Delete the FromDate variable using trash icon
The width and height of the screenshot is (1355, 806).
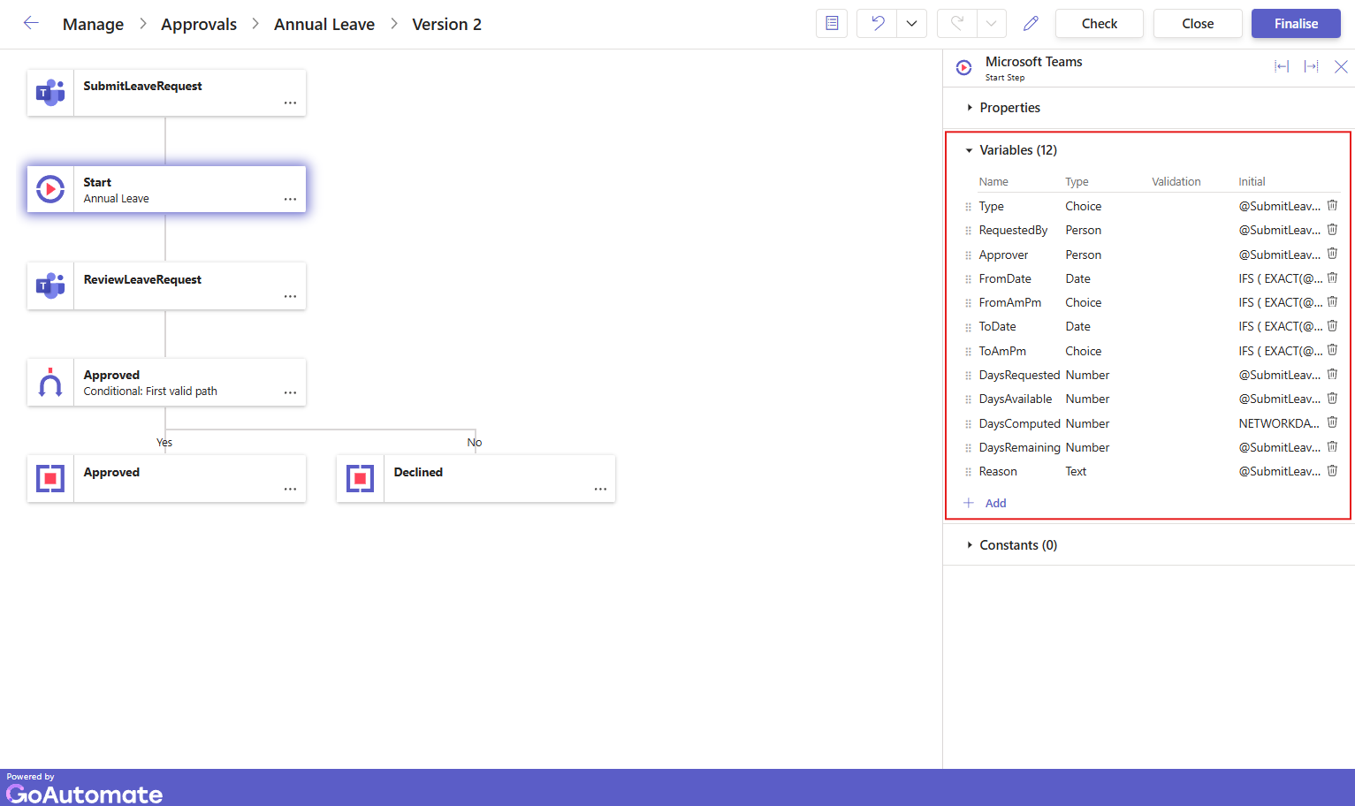(1332, 278)
